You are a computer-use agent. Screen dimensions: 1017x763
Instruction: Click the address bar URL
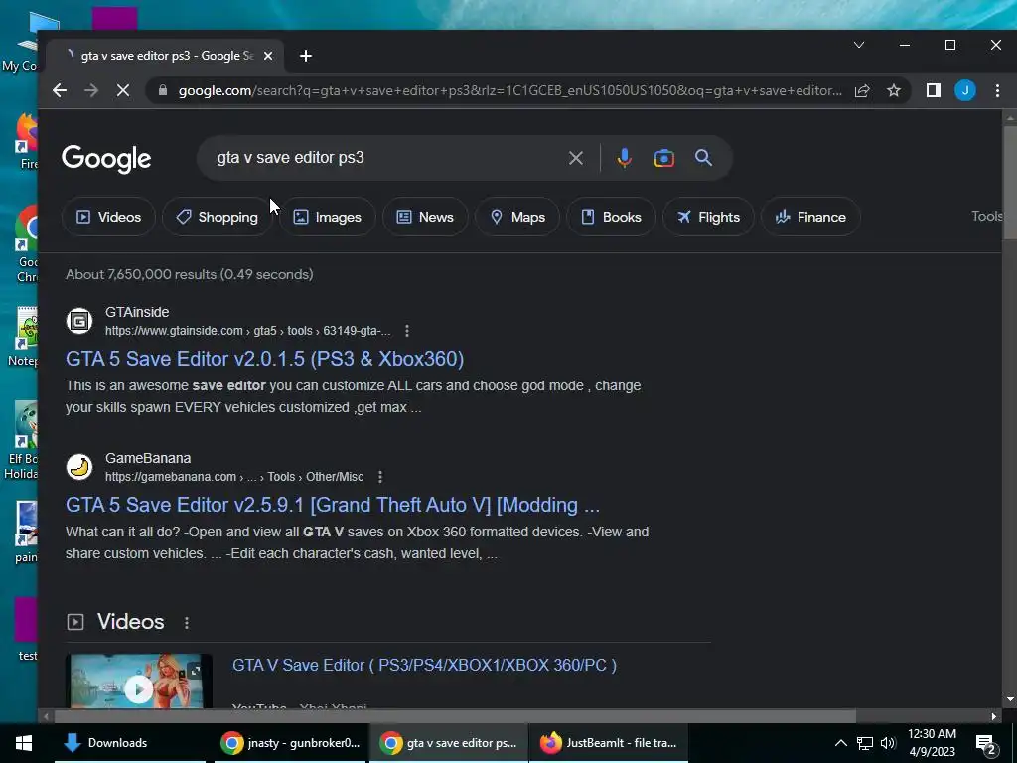click(509, 90)
